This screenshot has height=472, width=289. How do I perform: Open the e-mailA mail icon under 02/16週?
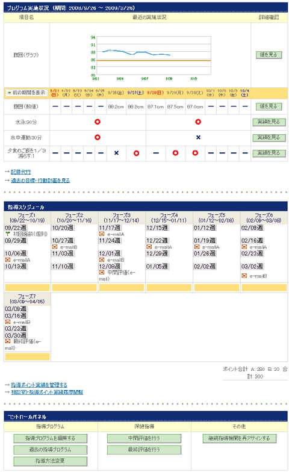pos(244,247)
